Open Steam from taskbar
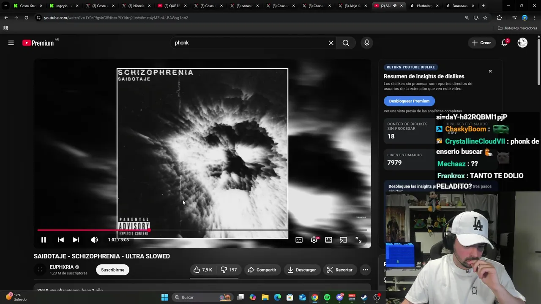The width and height of the screenshot is (541, 304). [x=364, y=297]
